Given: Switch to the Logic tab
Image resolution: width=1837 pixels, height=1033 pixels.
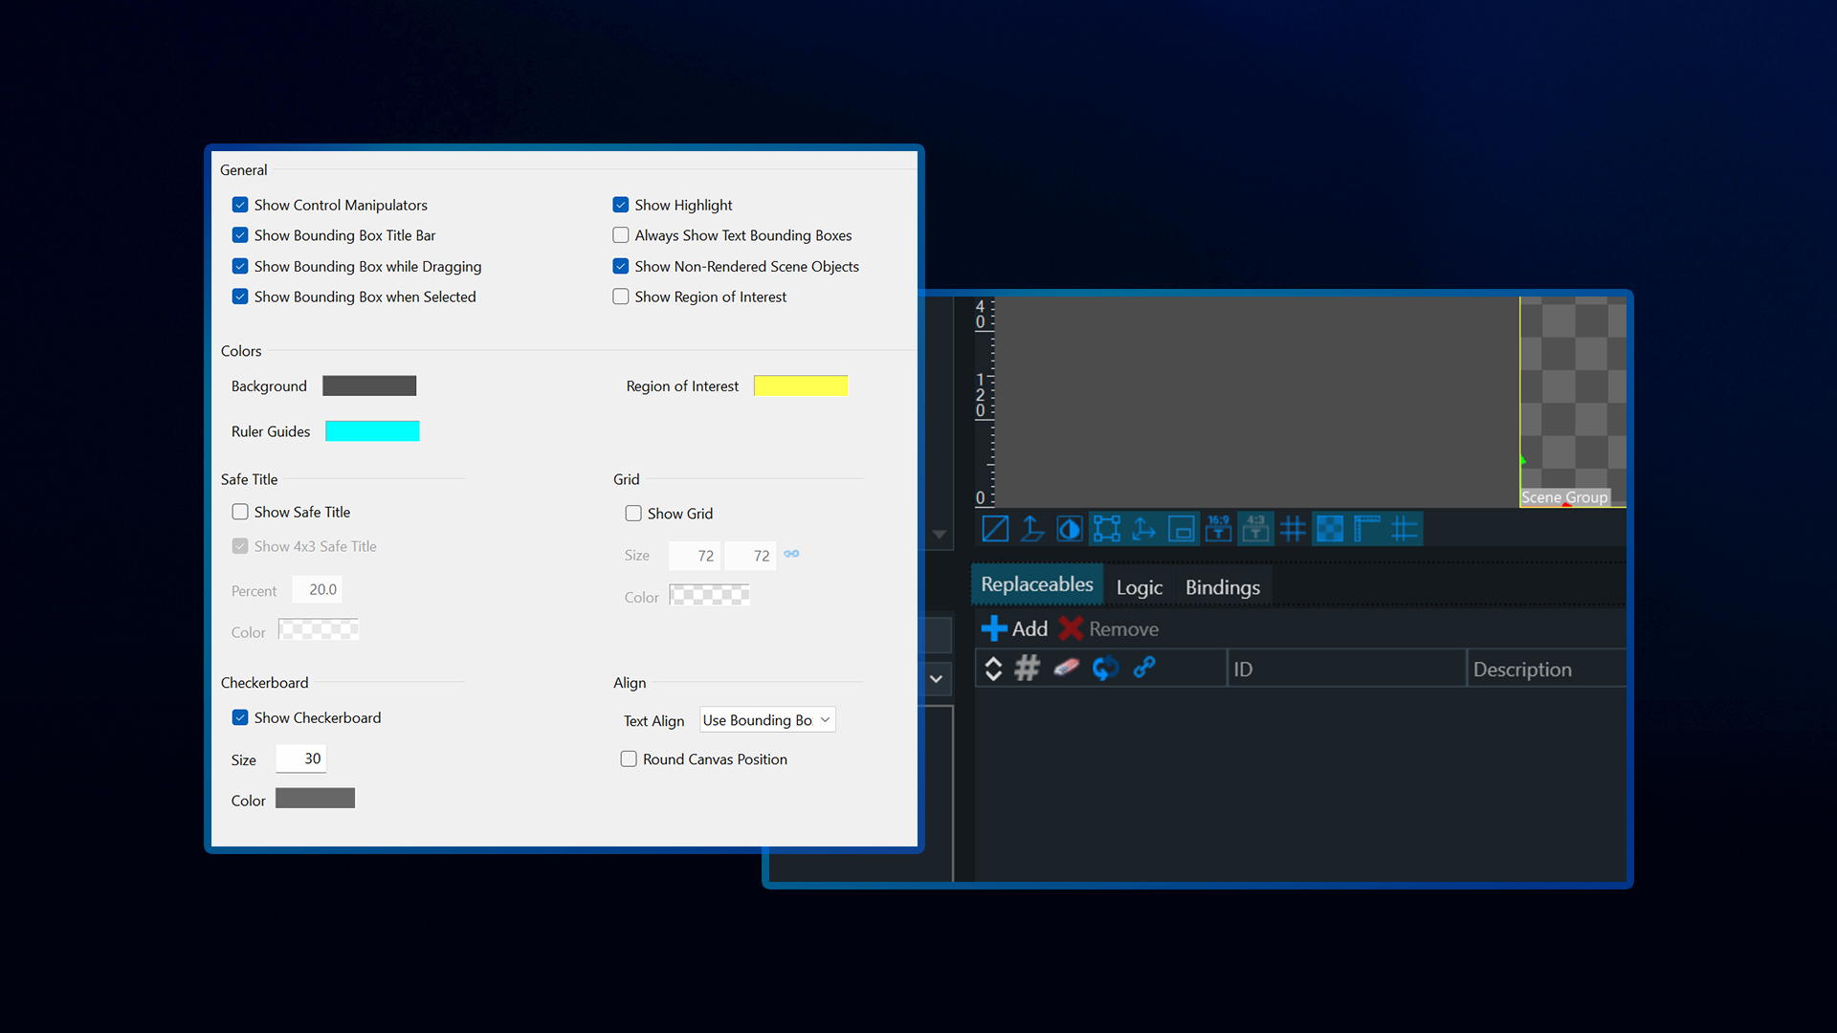Looking at the screenshot, I should [1140, 587].
